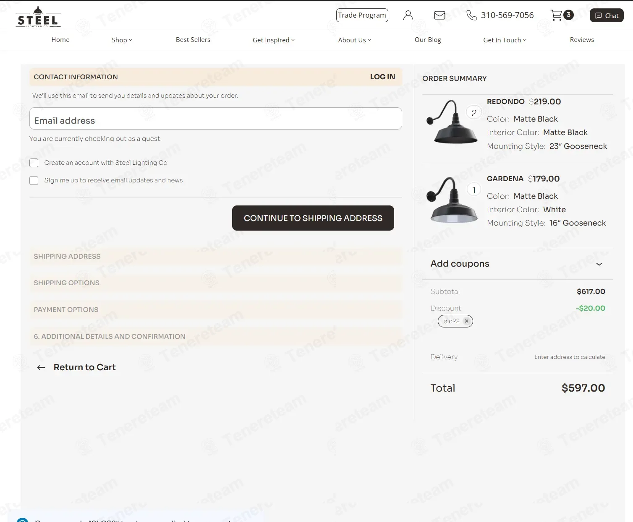Expand the Get in Touch menu
This screenshot has width=633, height=522.
[505, 40]
